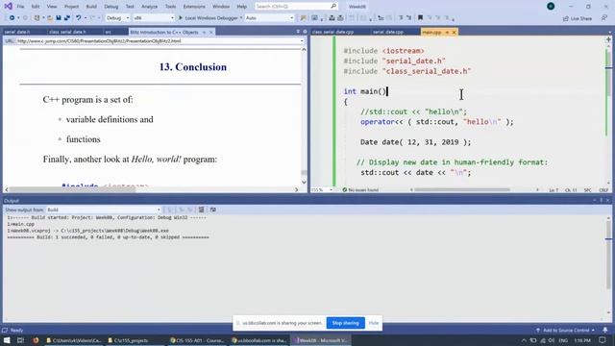Screen dimensions: 615x346
Task: Click the user account avatar icon
Action: coord(551,7)
